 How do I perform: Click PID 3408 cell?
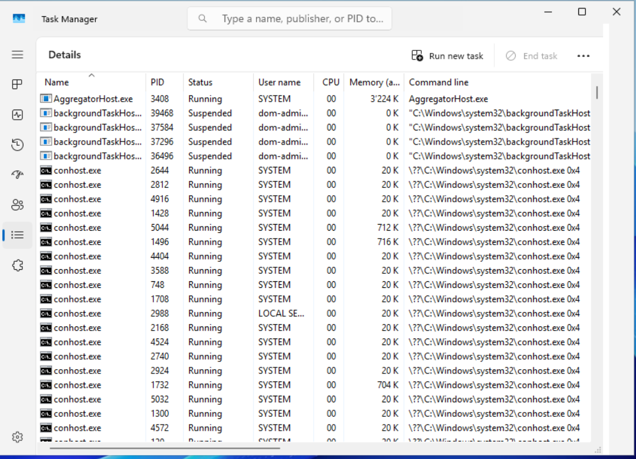[160, 99]
